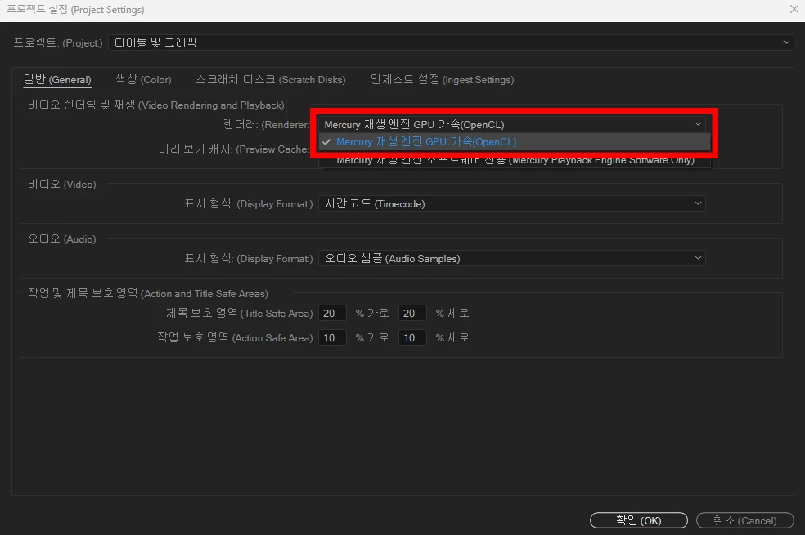Confirm with the 확인 (OK) button
This screenshot has width=805, height=535.
(x=639, y=520)
